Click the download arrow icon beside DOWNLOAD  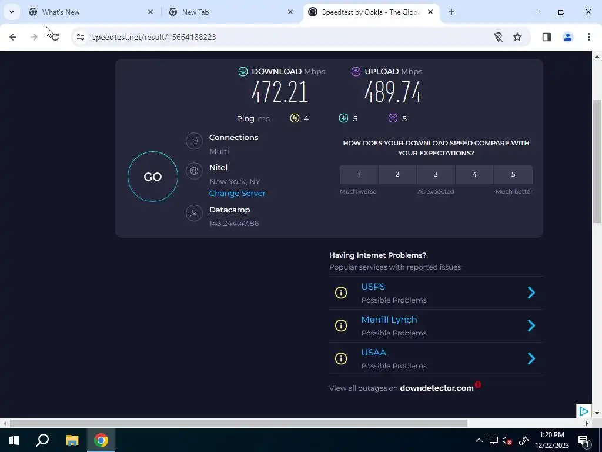click(243, 71)
